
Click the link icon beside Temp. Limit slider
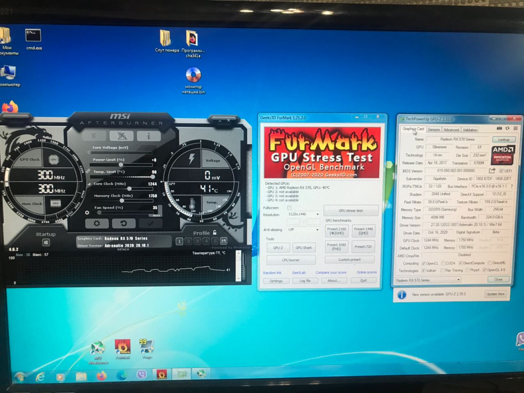(x=88, y=171)
